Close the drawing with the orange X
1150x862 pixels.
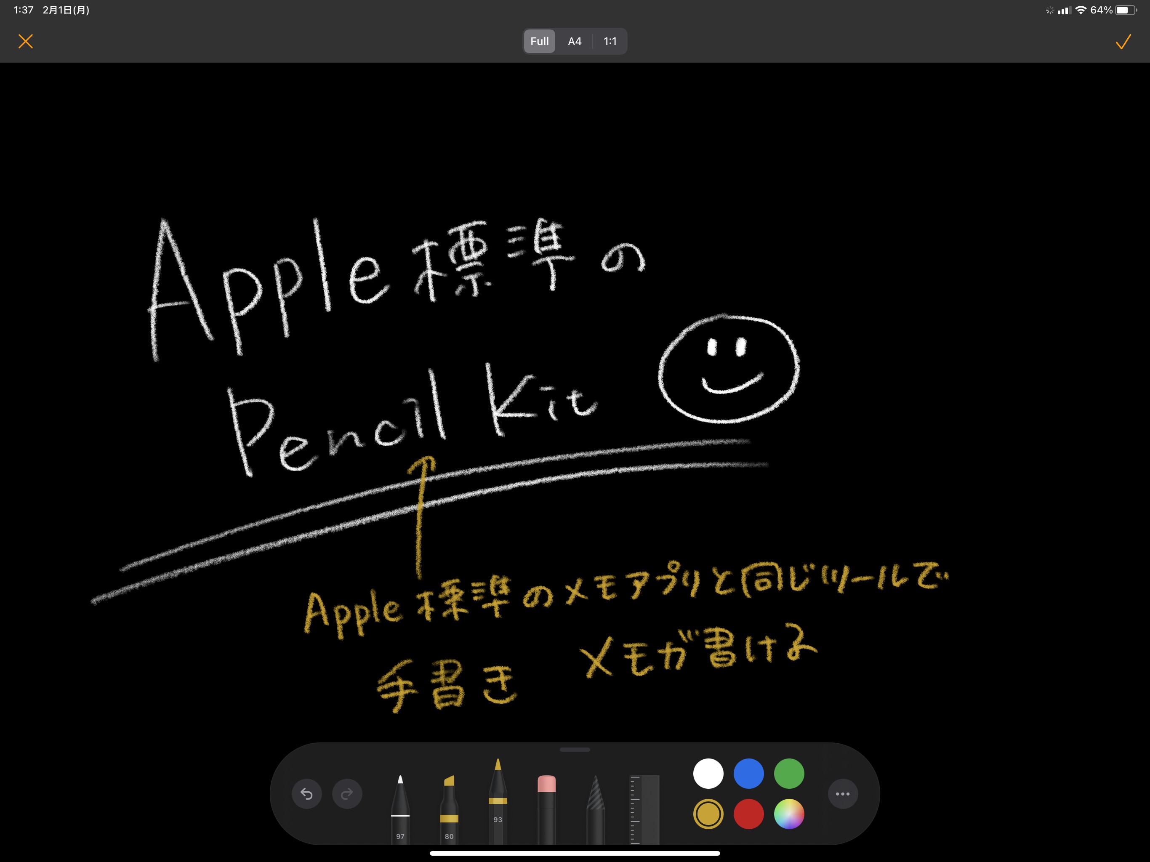[26, 42]
